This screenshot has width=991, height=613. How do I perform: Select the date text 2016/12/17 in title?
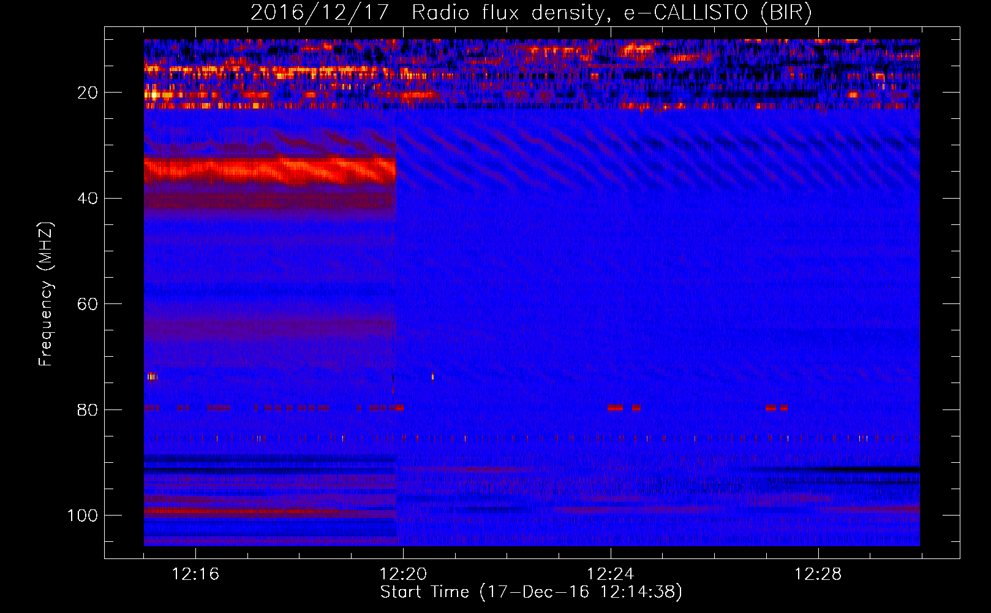320,12
